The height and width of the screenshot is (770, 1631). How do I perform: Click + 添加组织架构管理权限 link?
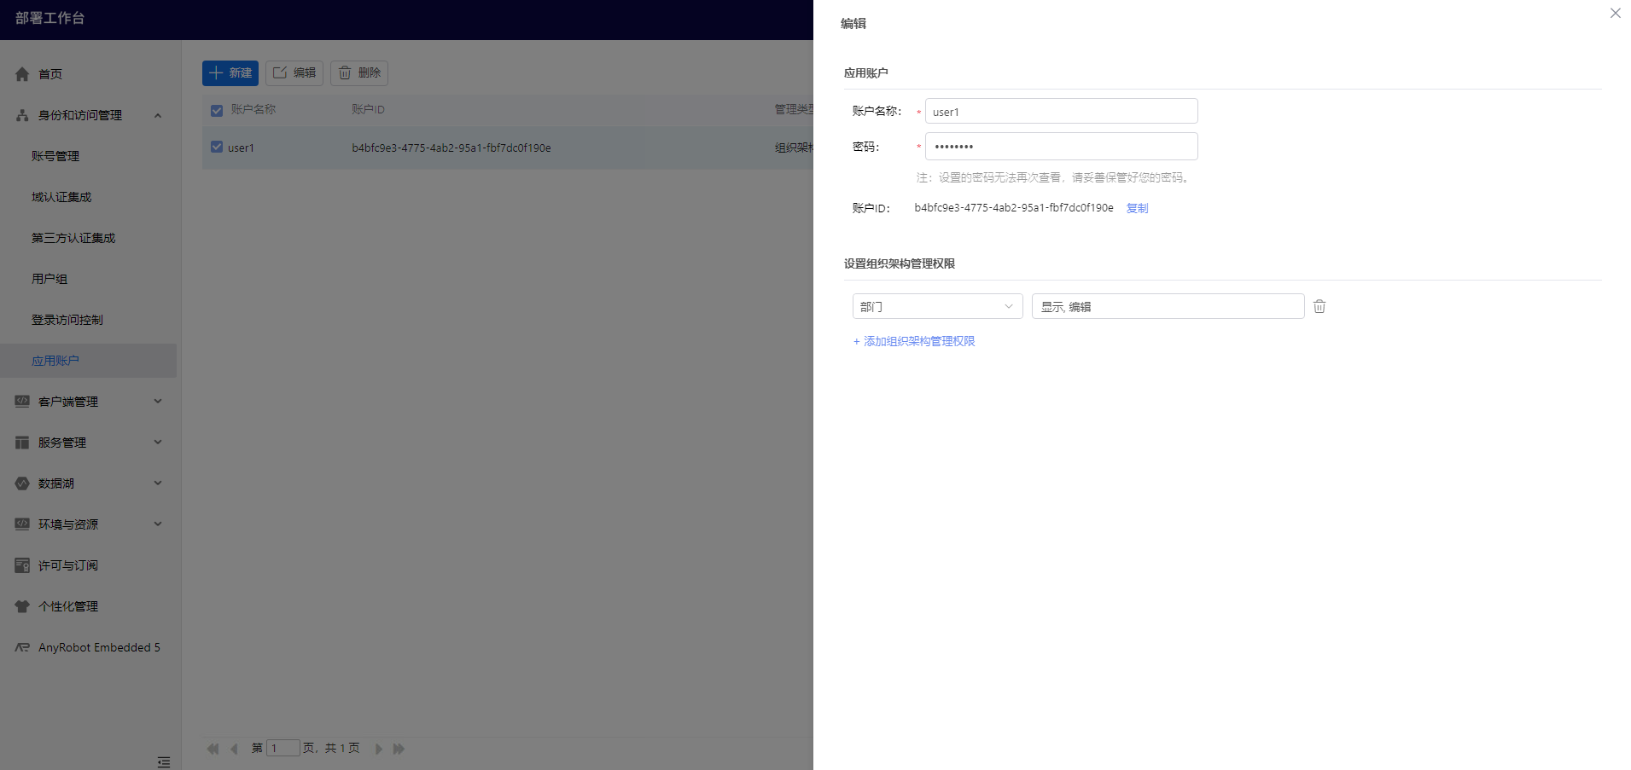coord(914,341)
